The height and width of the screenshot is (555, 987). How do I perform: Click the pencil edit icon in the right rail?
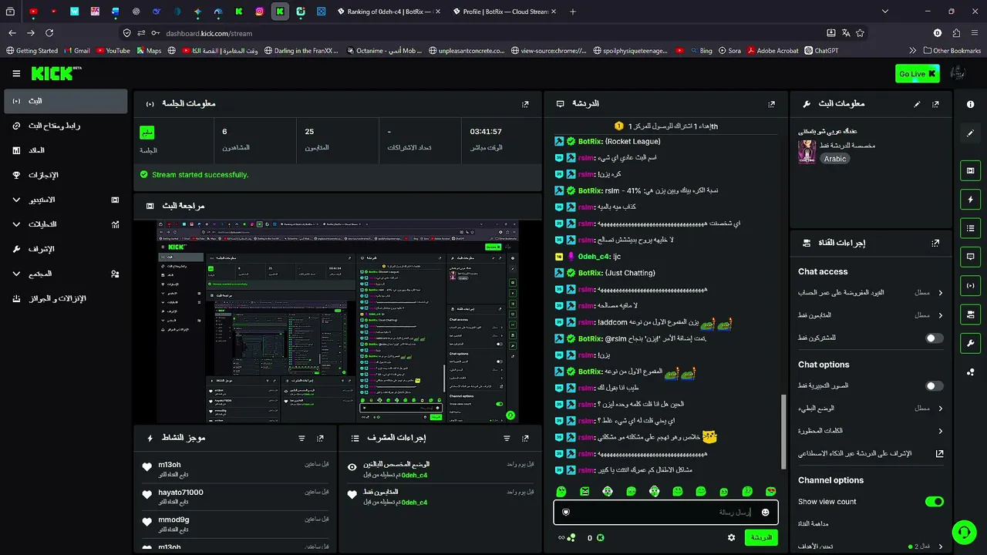coord(970,133)
